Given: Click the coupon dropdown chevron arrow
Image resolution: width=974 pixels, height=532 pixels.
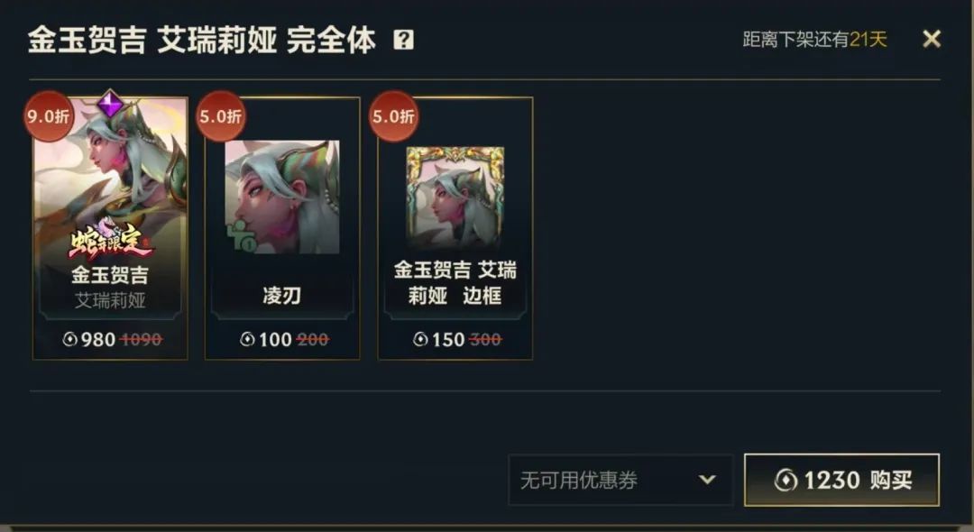Looking at the screenshot, I should pyautogui.click(x=707, y=480).
